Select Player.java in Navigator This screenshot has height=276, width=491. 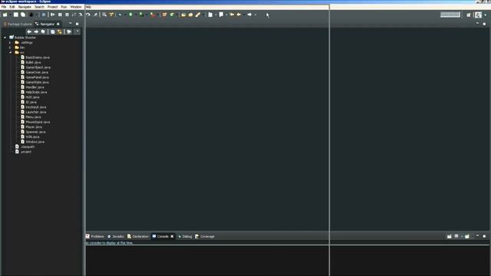[x=31, y=127]
